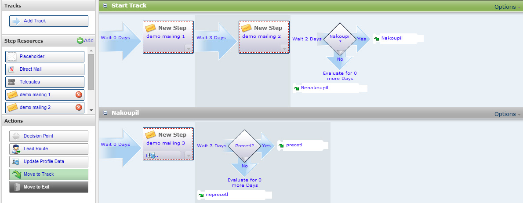Click Wait 3 Days label in Nakoupil track
The image size is (523, 203).
click(211, 146)
